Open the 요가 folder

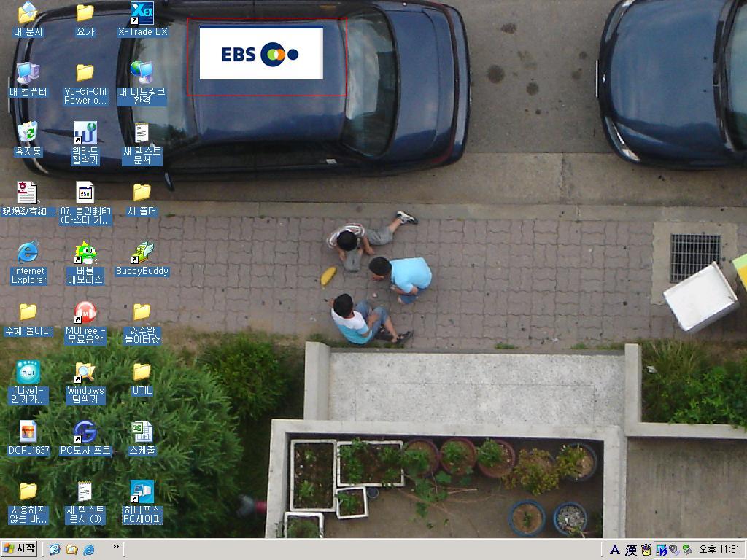pyautogui.click(x=85, y=19)
